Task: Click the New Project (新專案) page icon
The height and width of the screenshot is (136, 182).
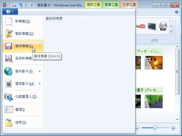Action: coord(9,21)
